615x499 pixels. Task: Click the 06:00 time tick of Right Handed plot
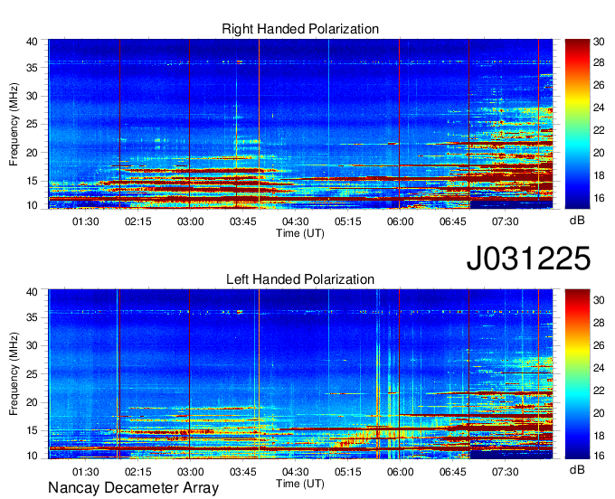tap(401, 221)
